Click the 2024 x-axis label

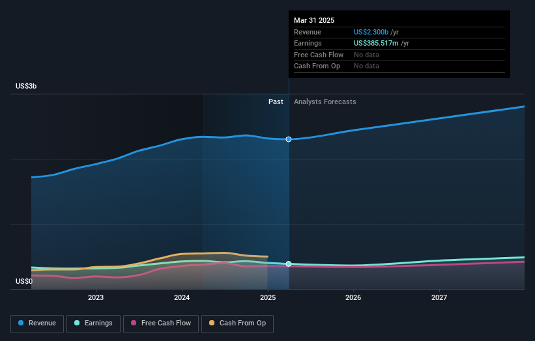click(x=182, y=298)
